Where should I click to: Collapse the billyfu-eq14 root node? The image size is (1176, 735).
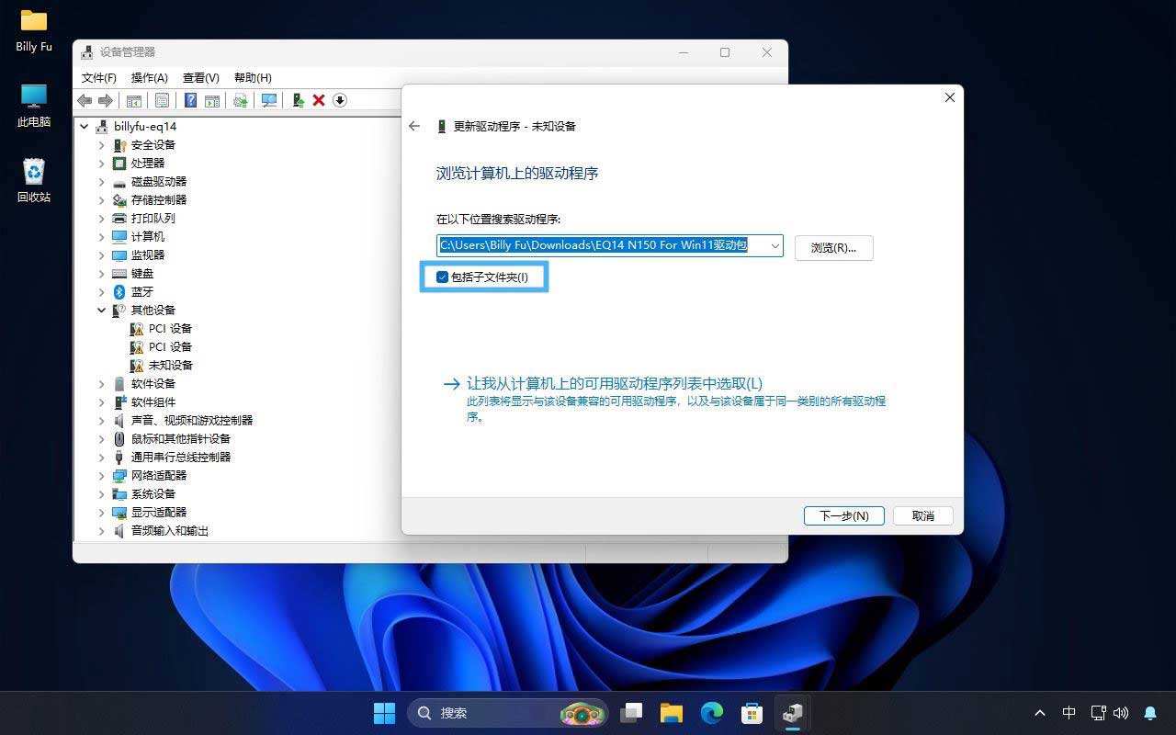(85, 127)
